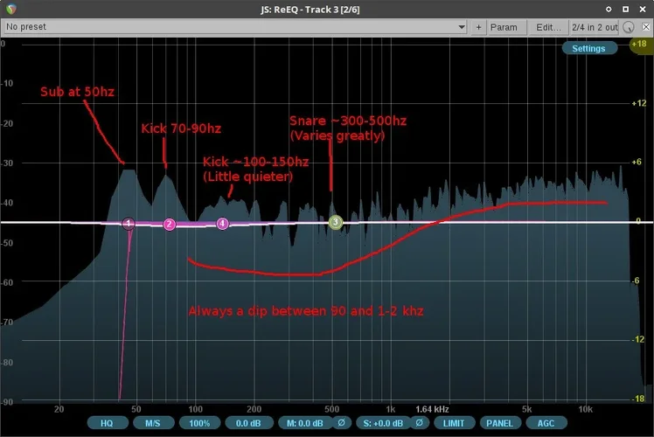Viewport: 654px width, 437px height.
Task: Toggle the HQ mode button
Action: pyautogui.click(x=108, y=423)
